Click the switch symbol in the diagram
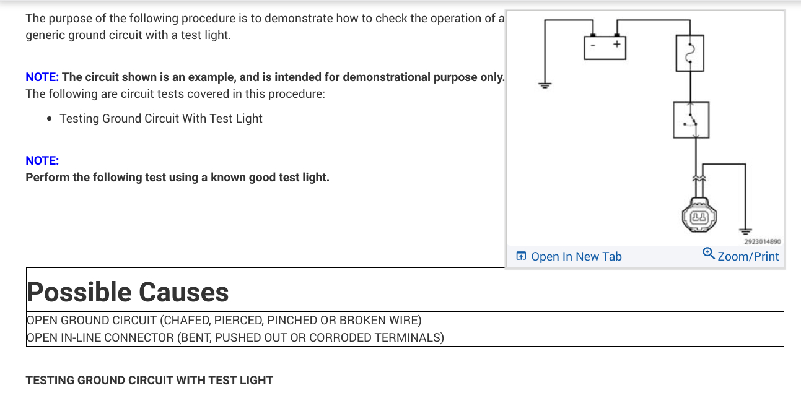 [691, 120]
